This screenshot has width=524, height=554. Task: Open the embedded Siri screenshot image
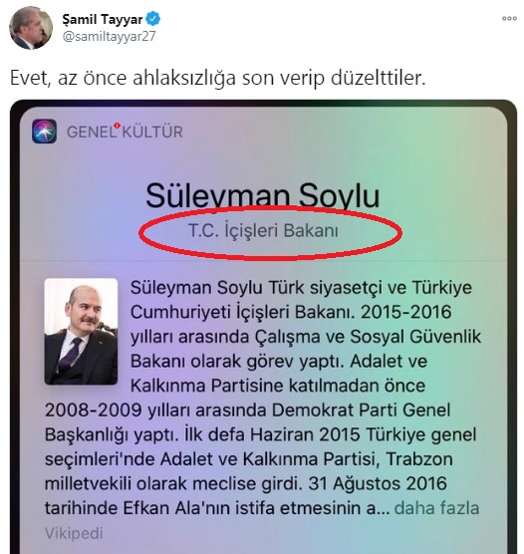[263, 327]
